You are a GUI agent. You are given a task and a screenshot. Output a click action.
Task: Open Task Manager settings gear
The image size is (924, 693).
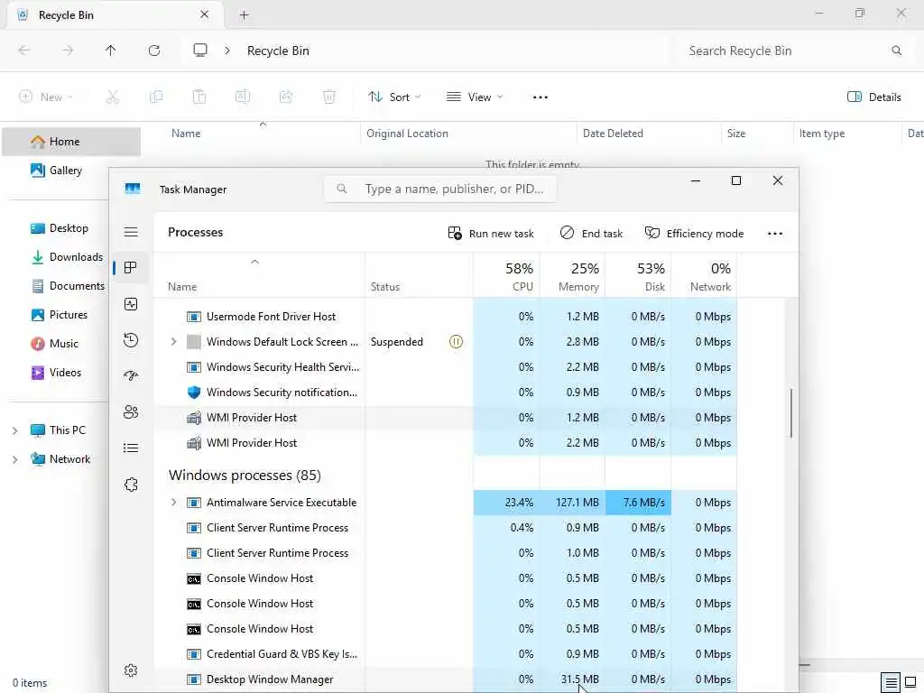131,670
